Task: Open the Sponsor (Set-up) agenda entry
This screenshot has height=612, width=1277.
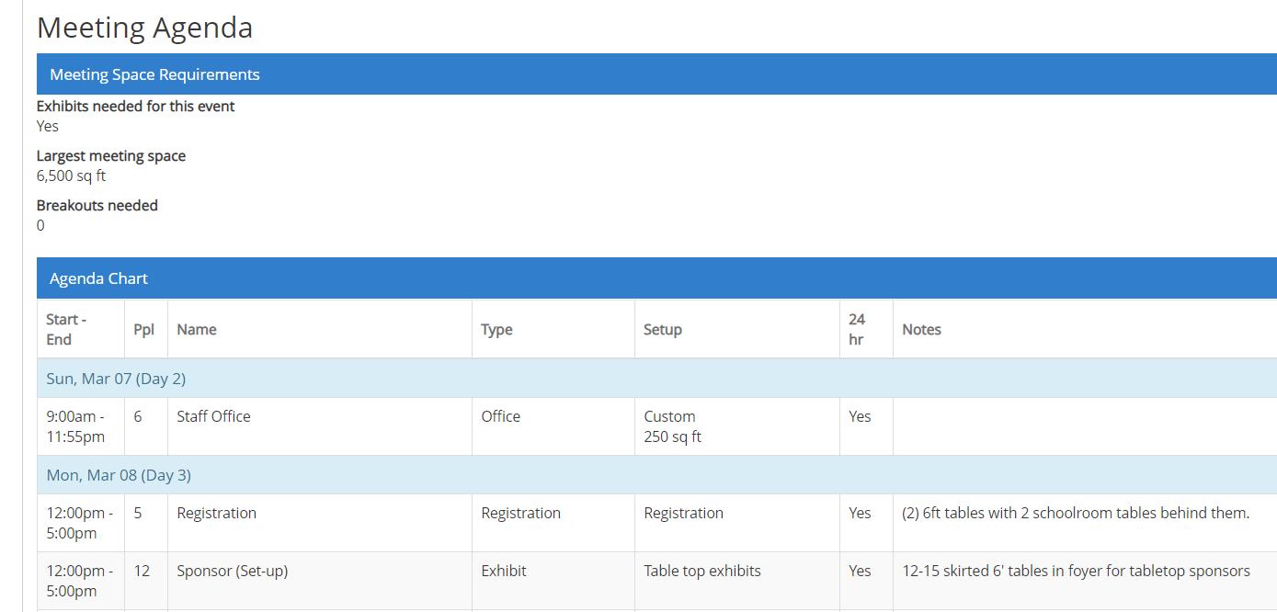Action: [232, 571]
